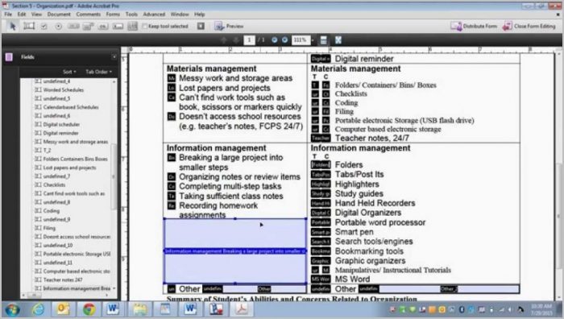The width and height of the screenshot is (564, 319).
Task: Open the zoom percentage dropdown arrow
Action: [313, 40]
